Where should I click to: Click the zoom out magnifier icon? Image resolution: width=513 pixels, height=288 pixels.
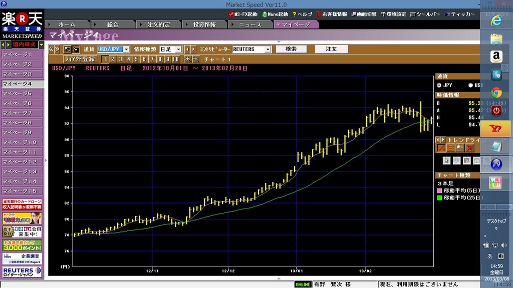point(196,59)
